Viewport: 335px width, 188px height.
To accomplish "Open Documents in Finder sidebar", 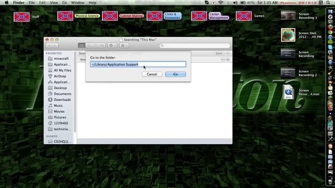I will point(59,94).
